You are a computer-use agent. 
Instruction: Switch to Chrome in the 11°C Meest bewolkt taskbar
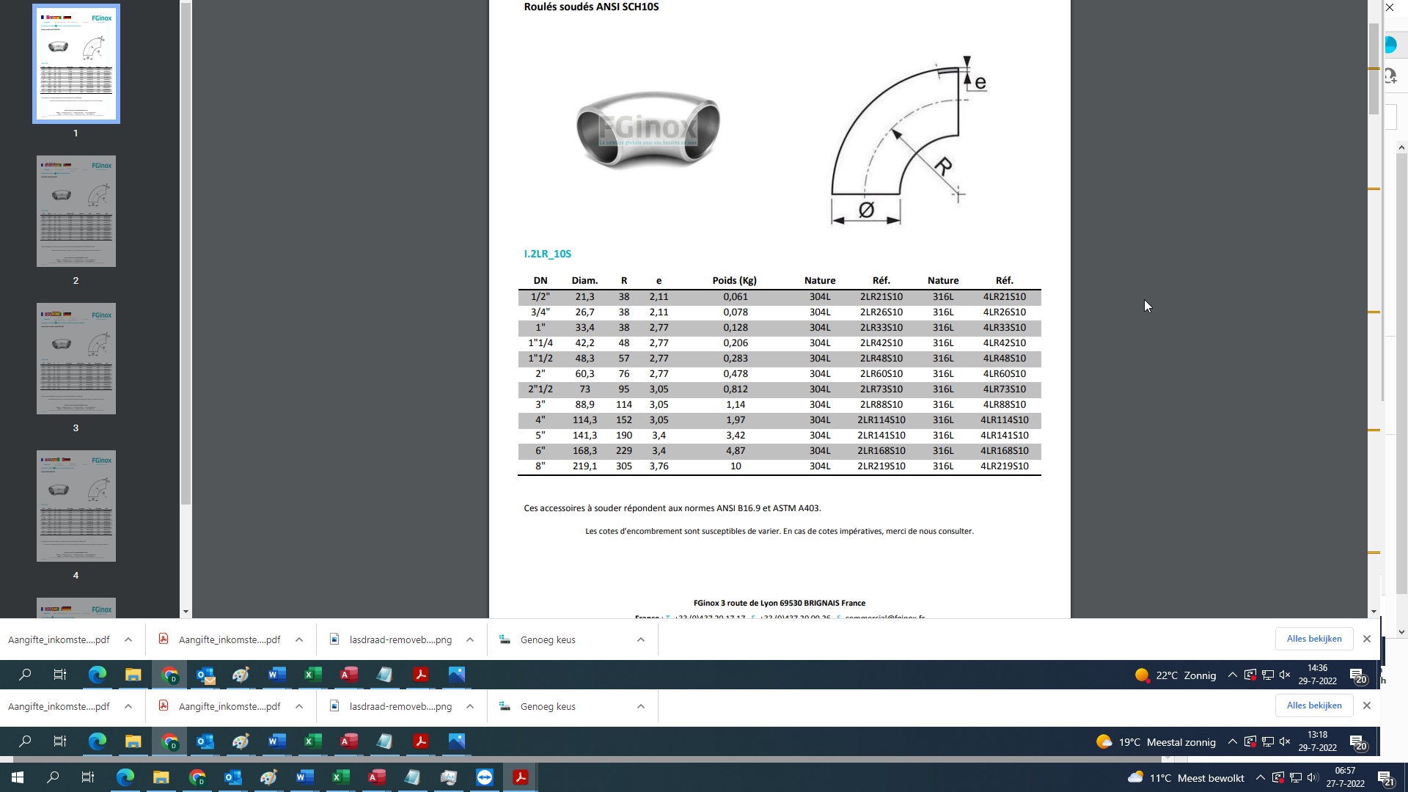pos(197,777)
